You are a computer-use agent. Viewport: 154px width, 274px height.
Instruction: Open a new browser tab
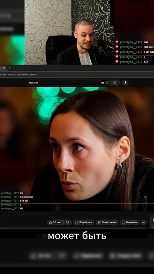[9, 68]
